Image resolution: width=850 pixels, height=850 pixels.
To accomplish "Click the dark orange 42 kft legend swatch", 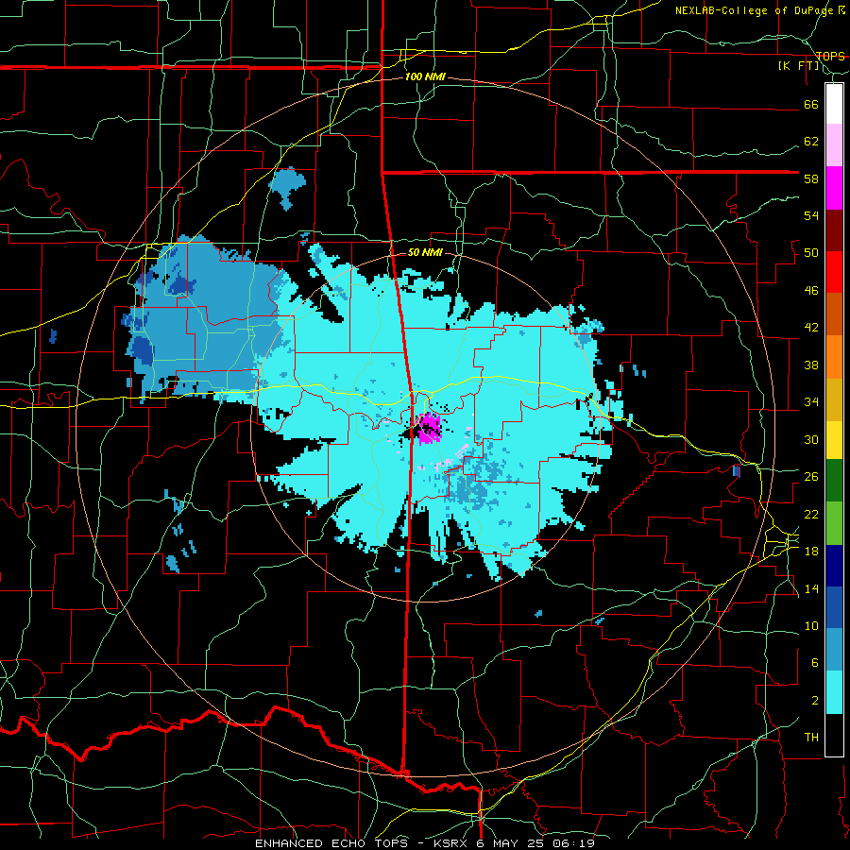I will [x=834, y=314].
